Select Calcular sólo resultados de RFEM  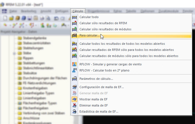131,23
